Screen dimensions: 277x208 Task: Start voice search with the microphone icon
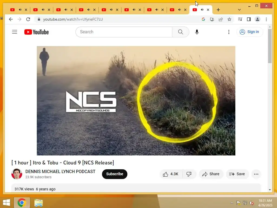coord(197,32)
